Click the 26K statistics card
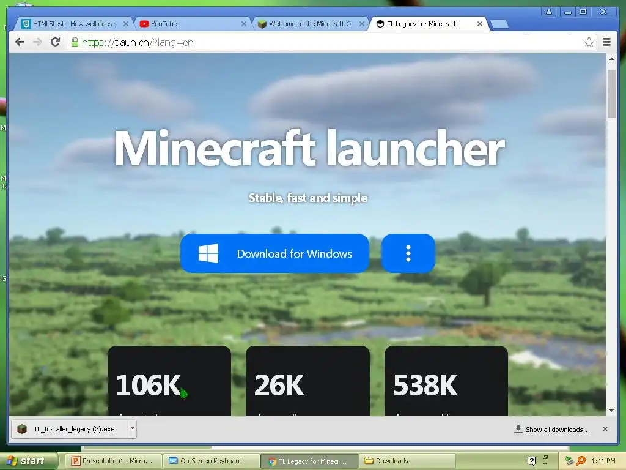The height and width of the screenshot is (470, 626). point(308,381)
